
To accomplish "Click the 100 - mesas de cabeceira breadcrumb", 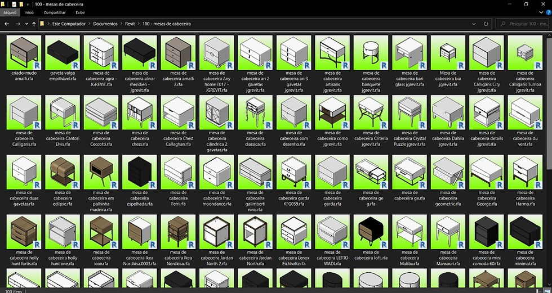I will click(x=167, y=24).
